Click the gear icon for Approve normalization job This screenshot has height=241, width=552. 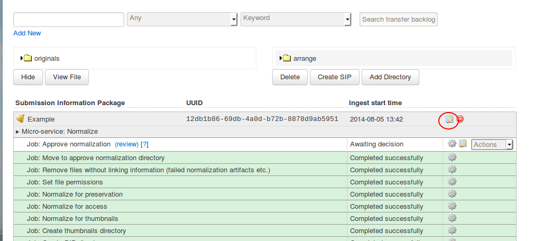click(452, 144)
